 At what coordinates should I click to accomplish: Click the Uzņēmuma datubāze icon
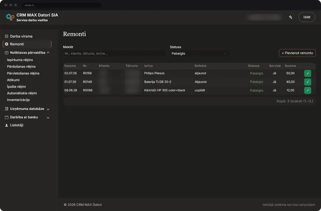point(7,109)
